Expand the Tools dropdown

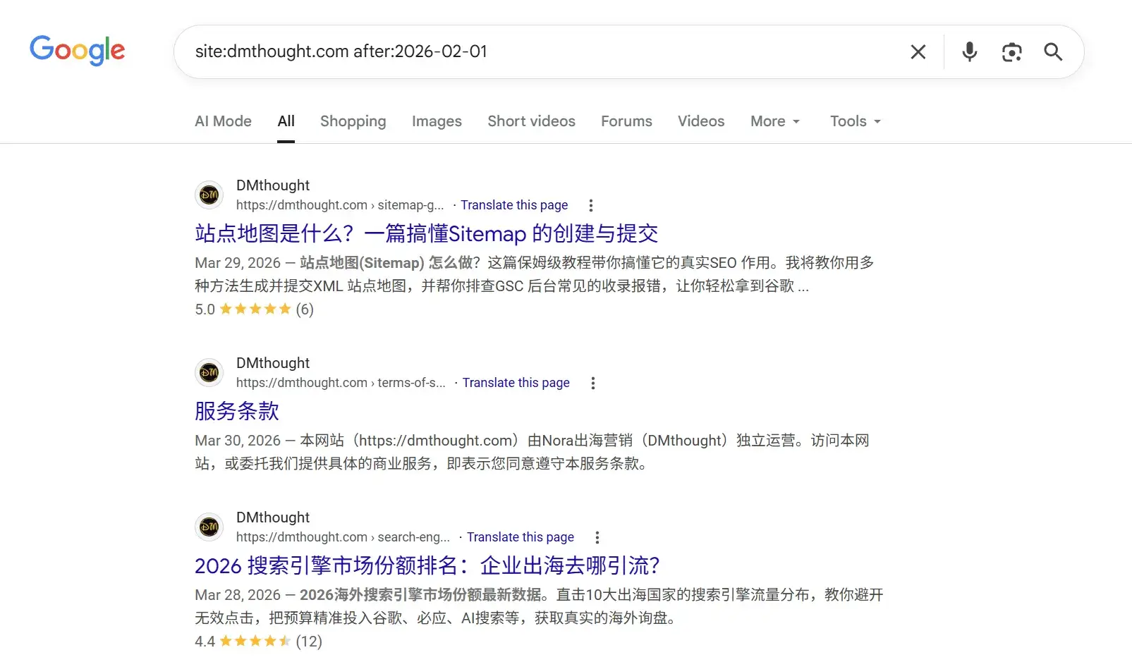coord(854,121)
